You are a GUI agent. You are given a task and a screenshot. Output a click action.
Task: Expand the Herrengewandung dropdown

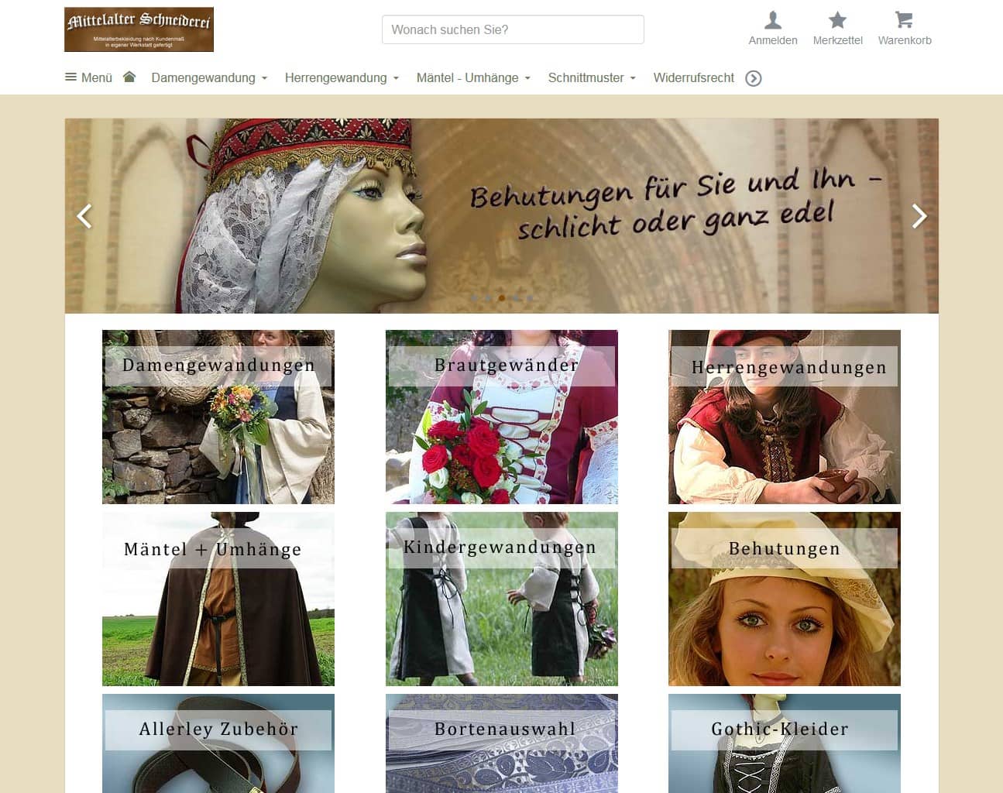coord(342,77)
